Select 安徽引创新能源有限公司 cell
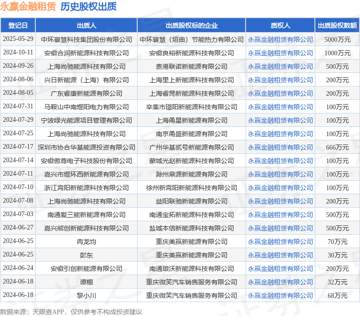This screenshot has height=316, width=360. pos(87,269)
